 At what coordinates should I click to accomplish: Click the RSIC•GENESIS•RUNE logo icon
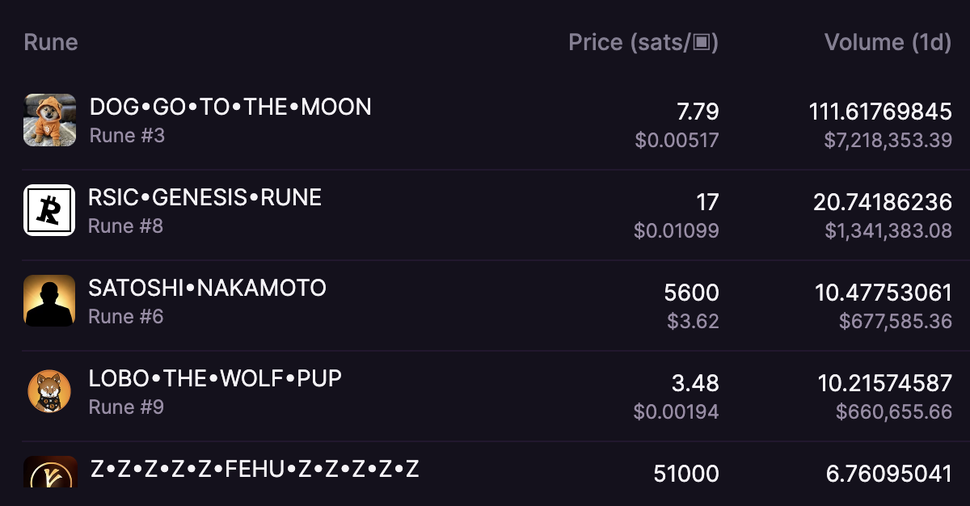pos(49,210)
